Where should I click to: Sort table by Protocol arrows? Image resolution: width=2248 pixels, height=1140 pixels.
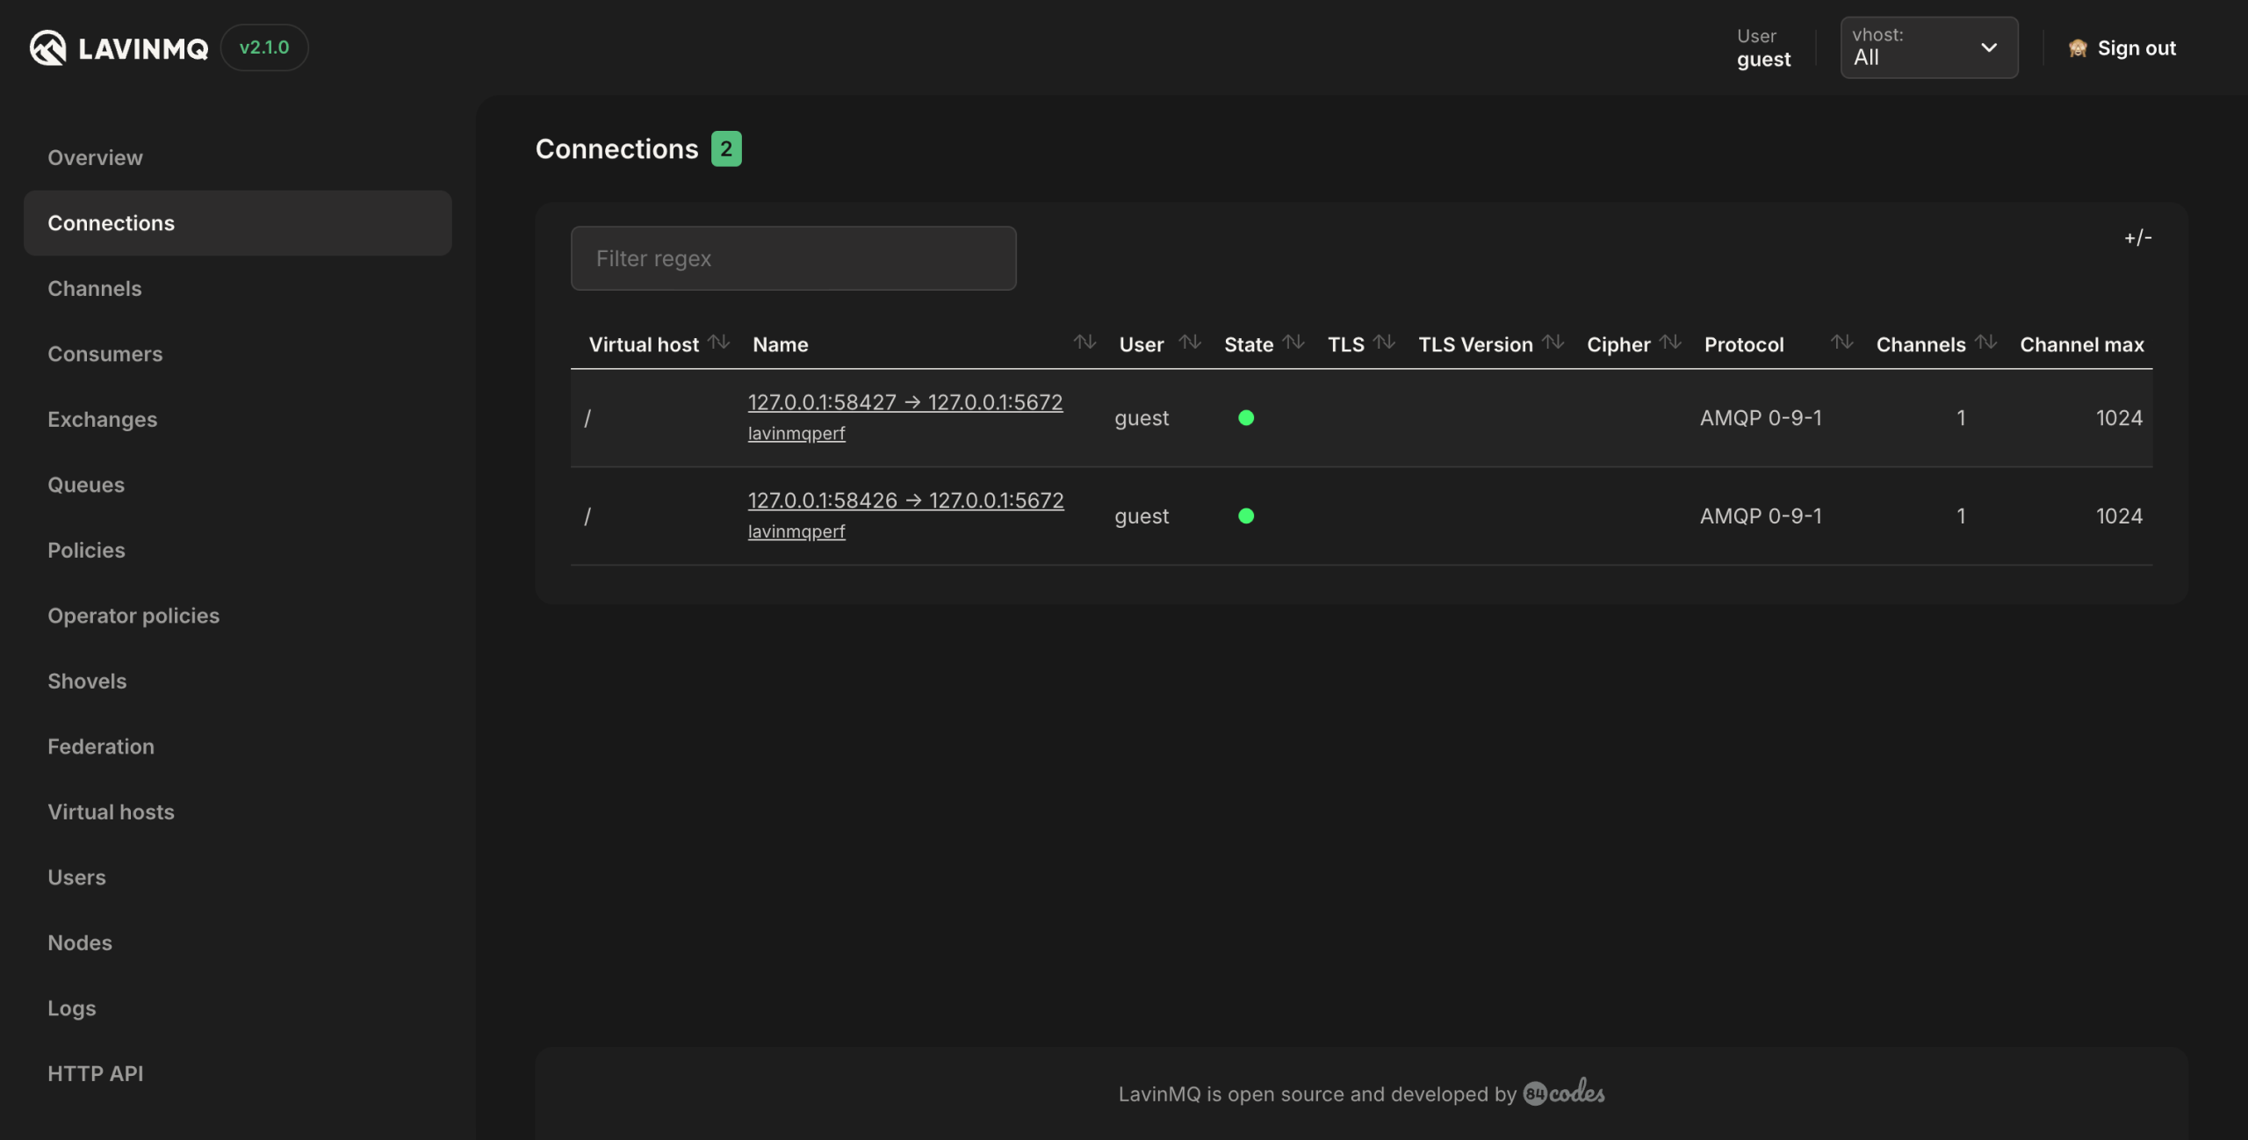click(1842, 342)
